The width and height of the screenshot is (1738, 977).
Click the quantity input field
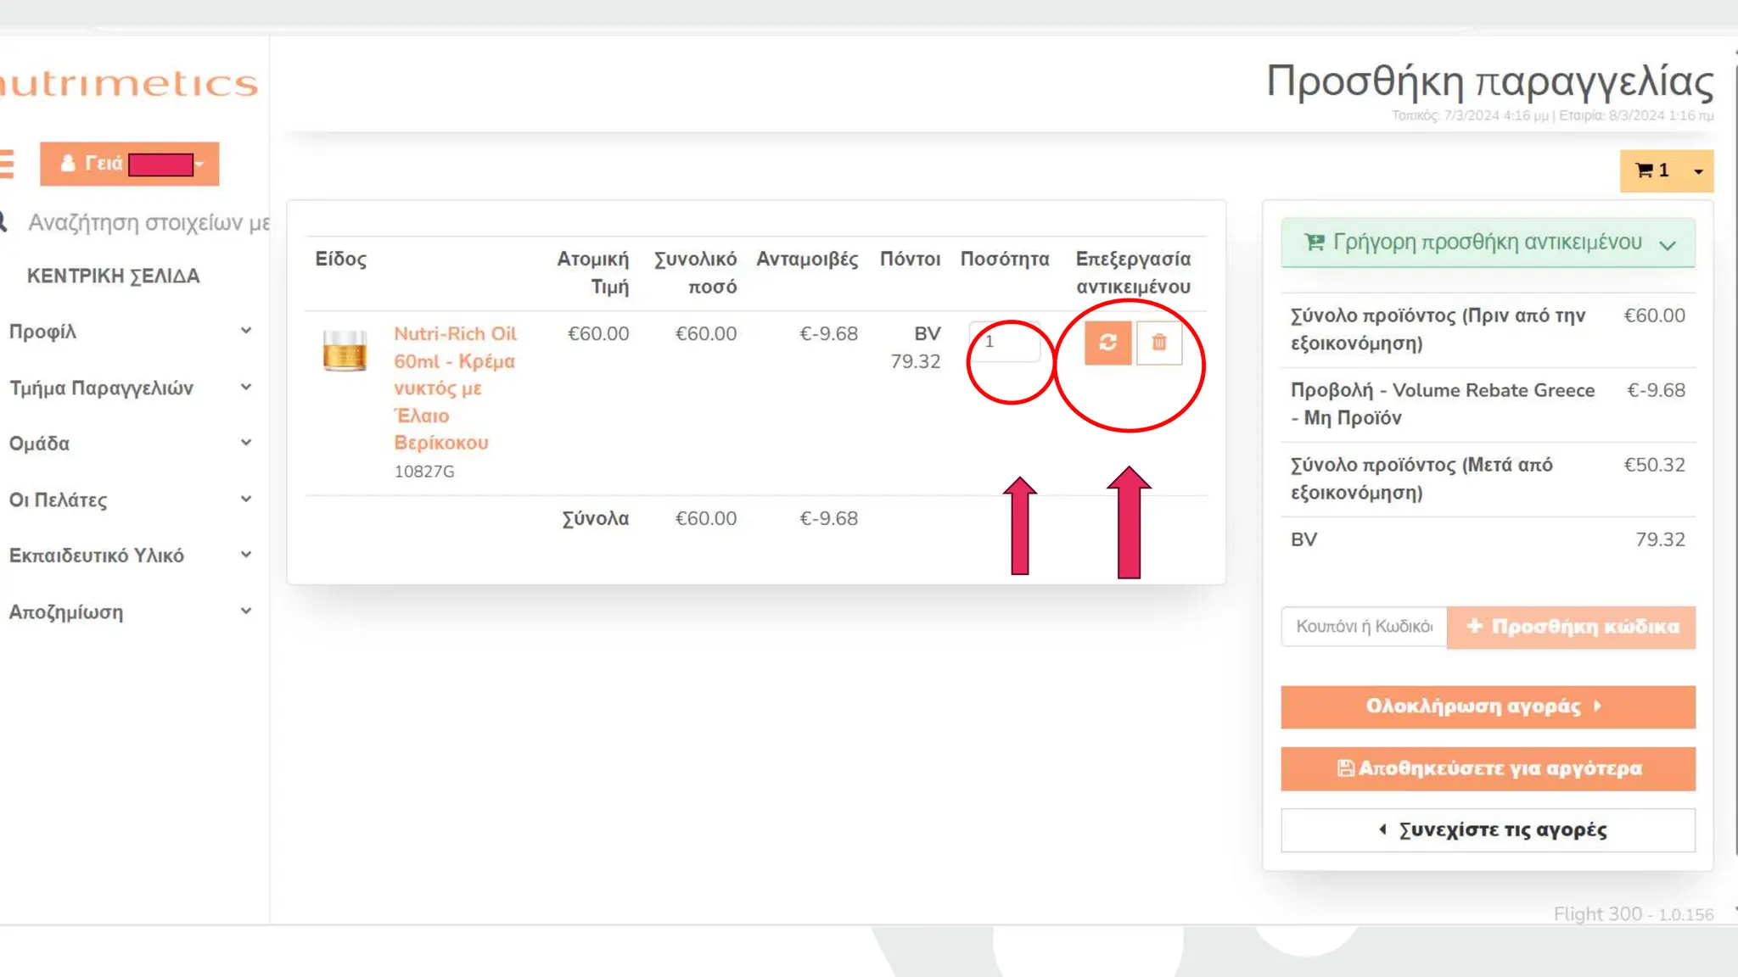(x=1005, y=342)
